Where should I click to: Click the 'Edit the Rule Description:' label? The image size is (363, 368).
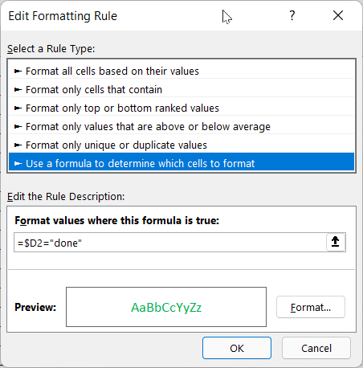click(x=66, y=197)
